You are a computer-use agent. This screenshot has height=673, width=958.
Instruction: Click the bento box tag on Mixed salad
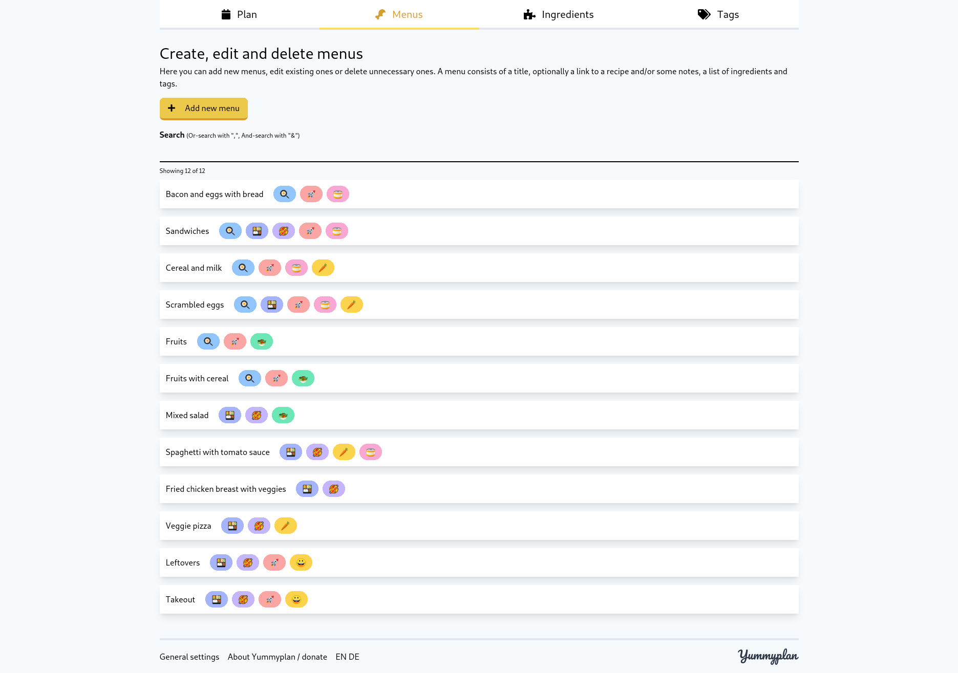pyautogui.click(x=230, y=415)
